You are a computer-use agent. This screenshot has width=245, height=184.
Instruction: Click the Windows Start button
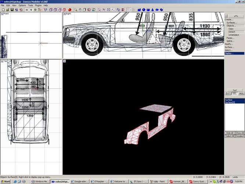5,181
